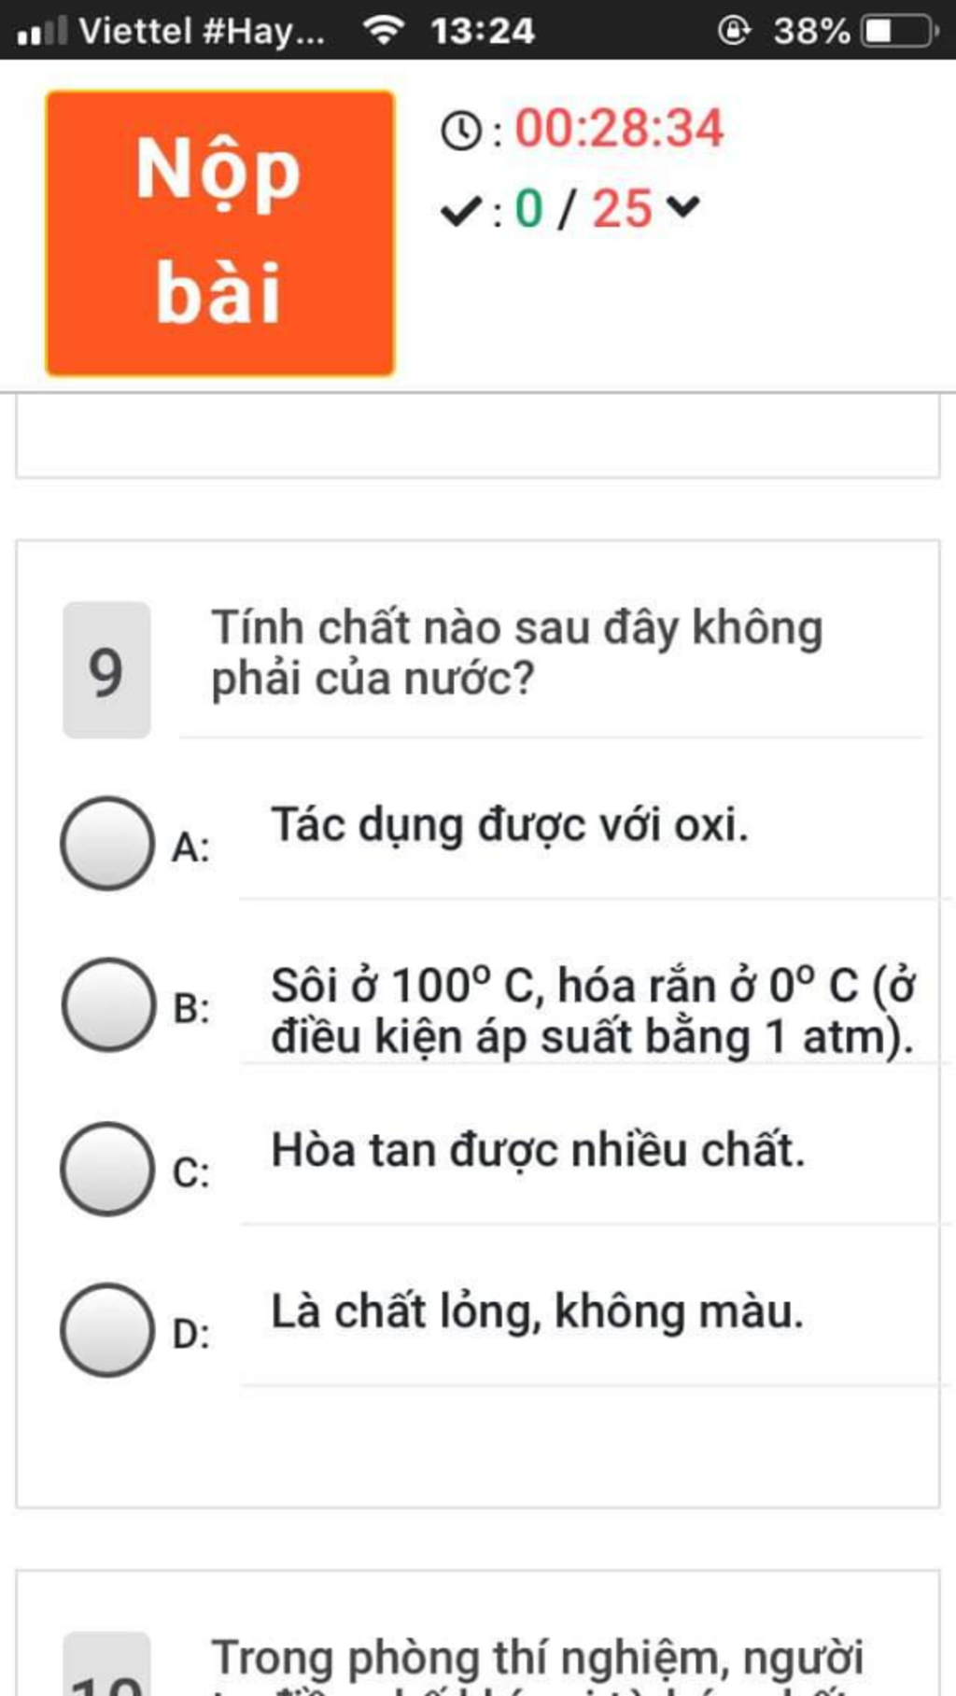Tap the clock timer icon
Image resolution: width=956 pixels, height=1696 pixels.
pos(461,131)
